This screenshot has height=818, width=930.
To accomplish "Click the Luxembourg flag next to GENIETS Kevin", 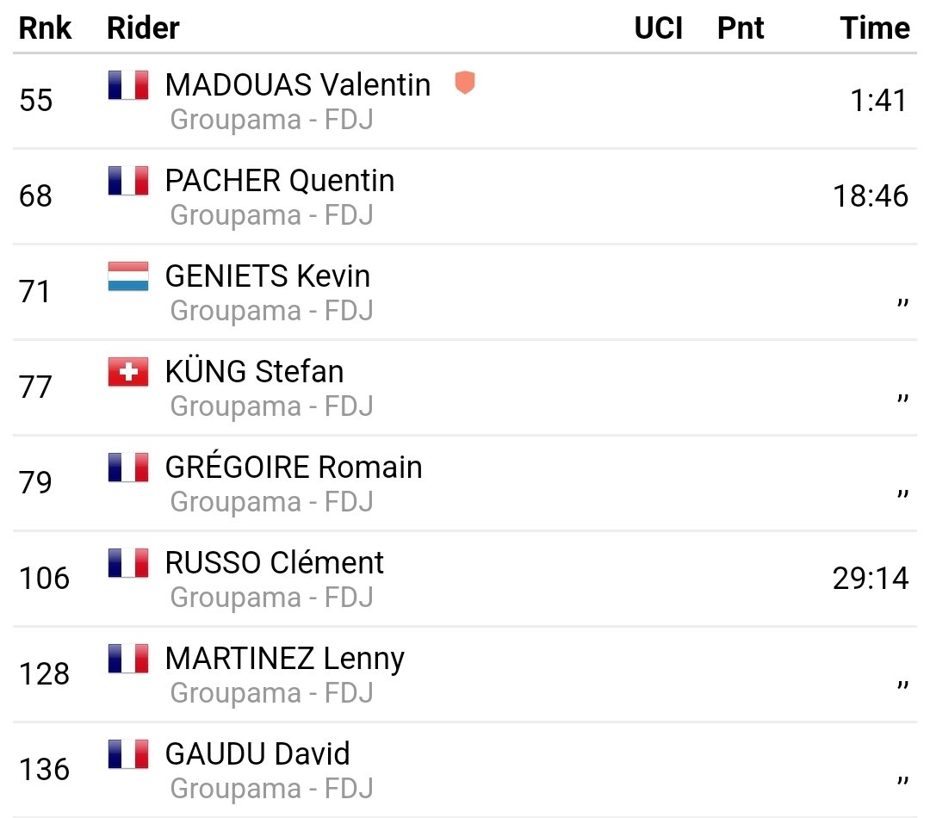I will 128,276.
